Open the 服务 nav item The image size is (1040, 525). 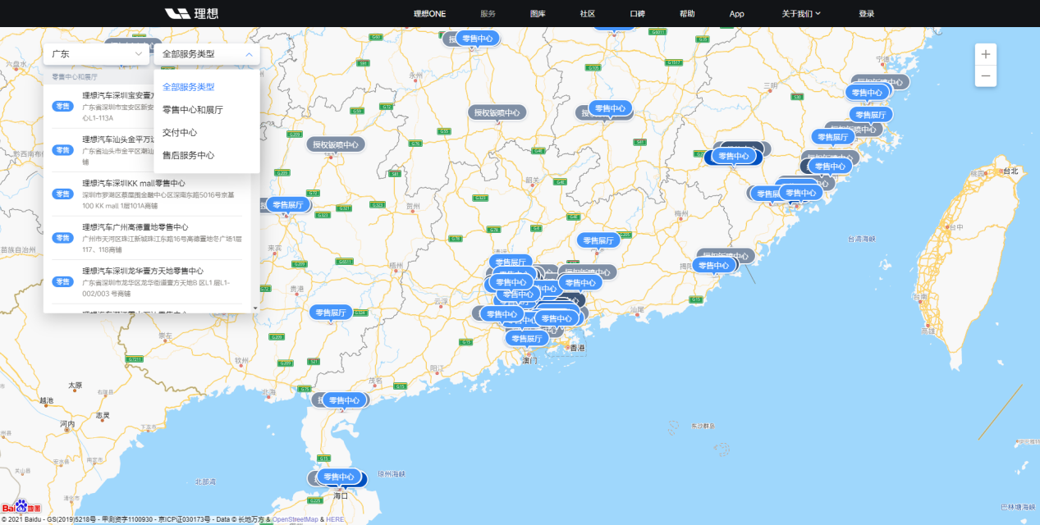[x=488, y=14]
